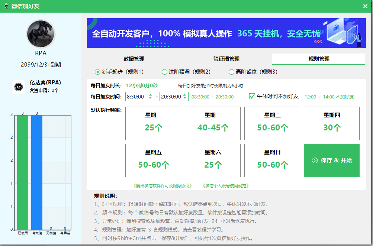Viewport: 373px width, 246px height.
Task: Click the 12:00 ~ 14:00 不加好友 note
Action: point(329,97)
